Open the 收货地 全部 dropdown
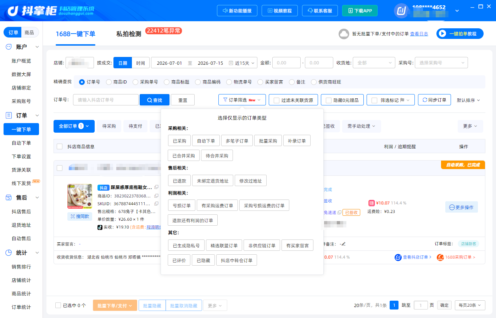Viewport: 496px width, 318px height. pos(374,63)
